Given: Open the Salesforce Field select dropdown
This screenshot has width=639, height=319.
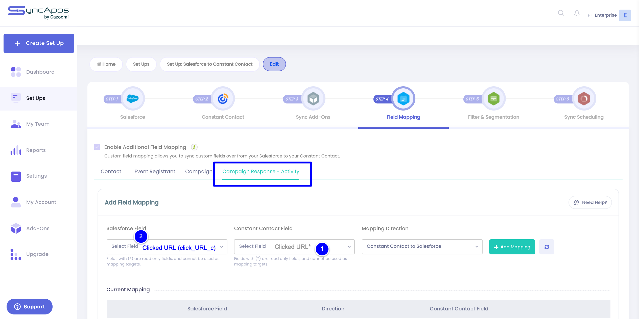Looking at the screenshot, I should pos(167,247).
